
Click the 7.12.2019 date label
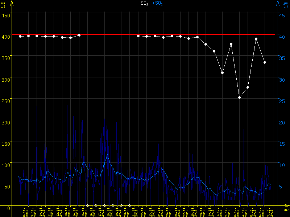coord(271,212)
